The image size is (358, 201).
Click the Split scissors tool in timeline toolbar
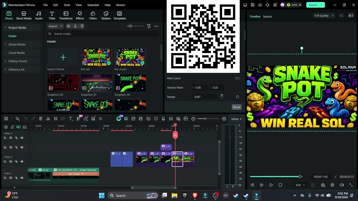pos(48,119)
